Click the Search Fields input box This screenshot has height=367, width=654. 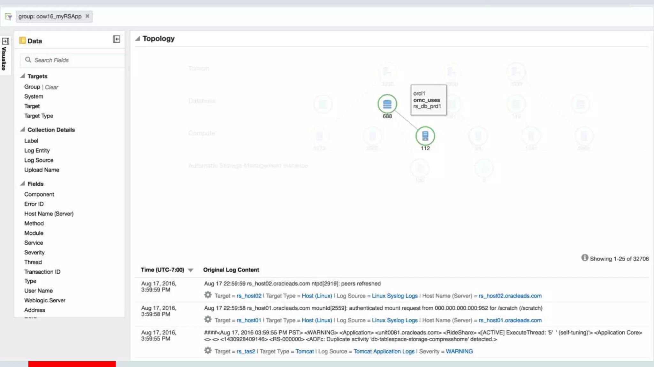pyautogui.click(x=77, y=60)
